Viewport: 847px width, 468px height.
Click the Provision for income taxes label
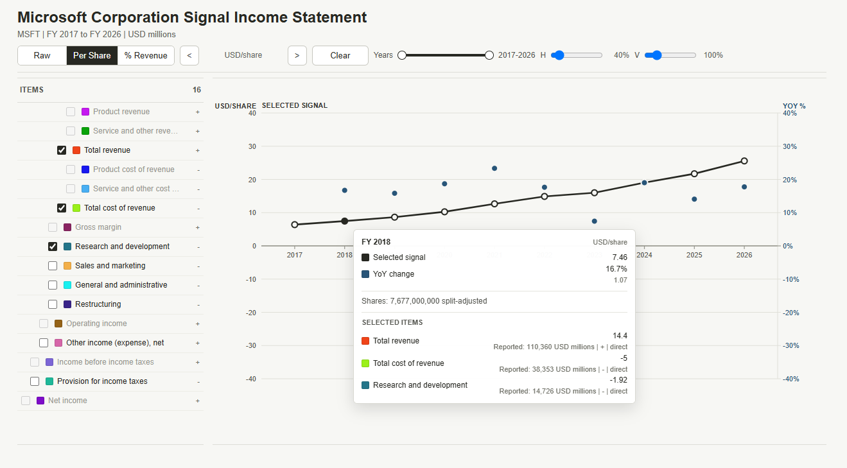(x=102, y=381)
